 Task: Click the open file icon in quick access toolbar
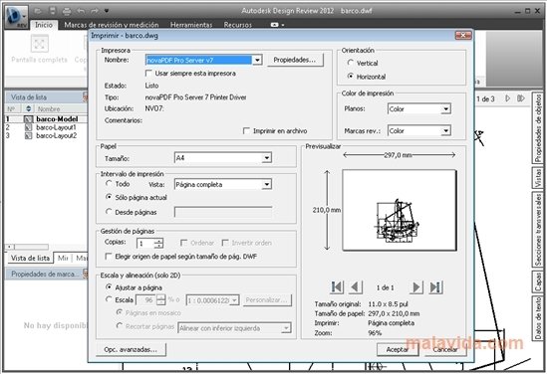tap(38, 11)
